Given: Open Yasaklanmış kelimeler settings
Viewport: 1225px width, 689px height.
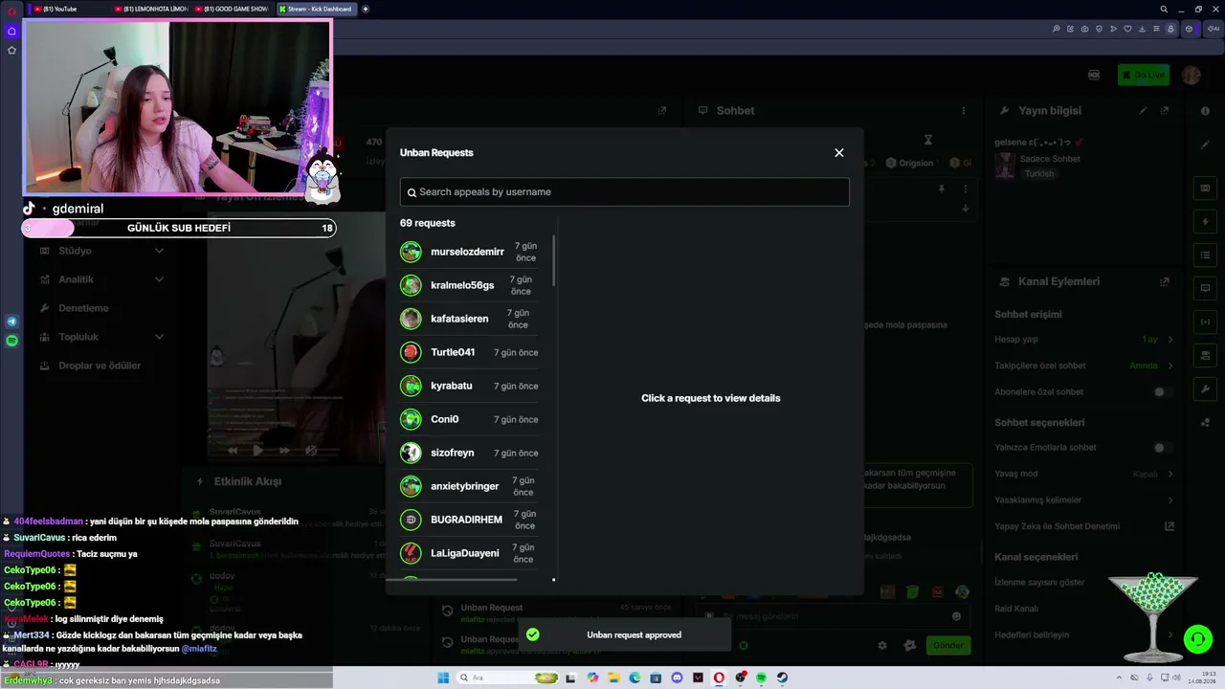Looking at the screenshot, I should (x=1084, y=500).
